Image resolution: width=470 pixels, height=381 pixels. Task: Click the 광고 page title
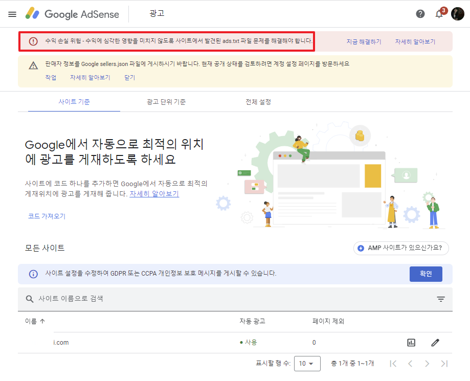click(x=157, y=13)
